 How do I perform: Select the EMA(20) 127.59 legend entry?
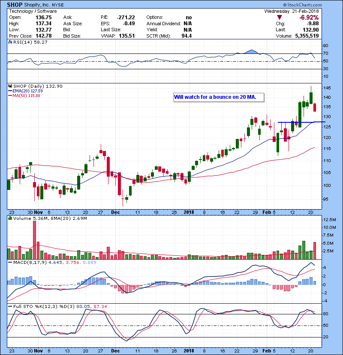click(25, 91)
